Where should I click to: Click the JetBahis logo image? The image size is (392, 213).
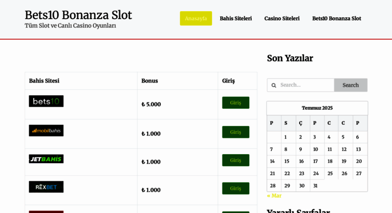[x=46, y=159]
